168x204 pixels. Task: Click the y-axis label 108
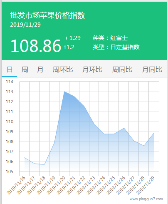pos(10,142)
